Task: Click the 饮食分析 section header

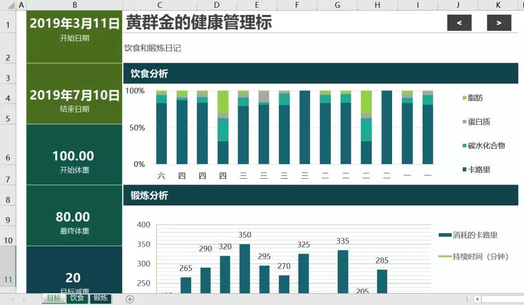Action: point(321,73)
